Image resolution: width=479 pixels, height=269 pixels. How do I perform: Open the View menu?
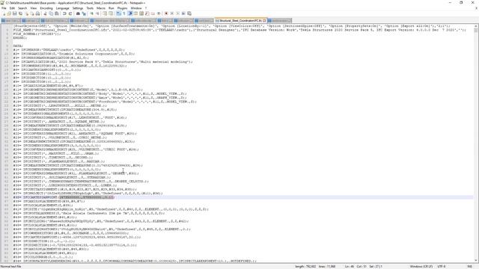(x=34, y=8)
